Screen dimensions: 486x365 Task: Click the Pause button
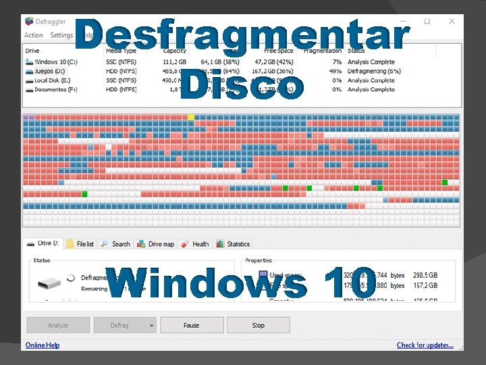click(x=192, y=325)
